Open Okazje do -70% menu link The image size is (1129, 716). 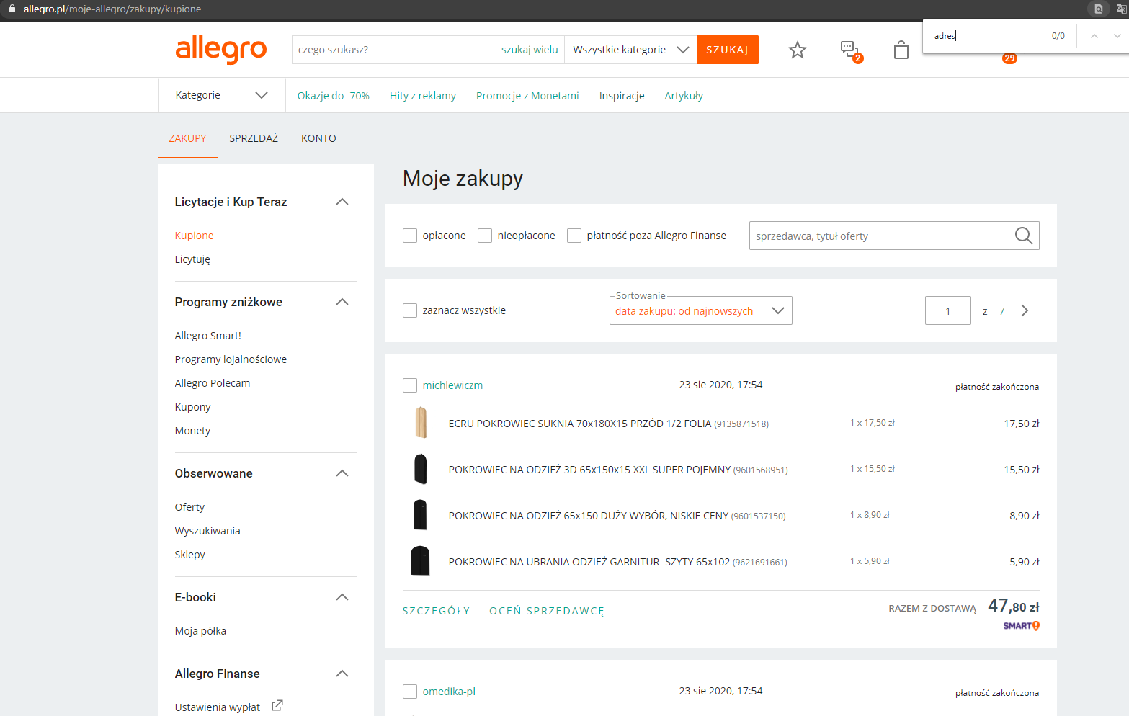(x=333, y=96)
